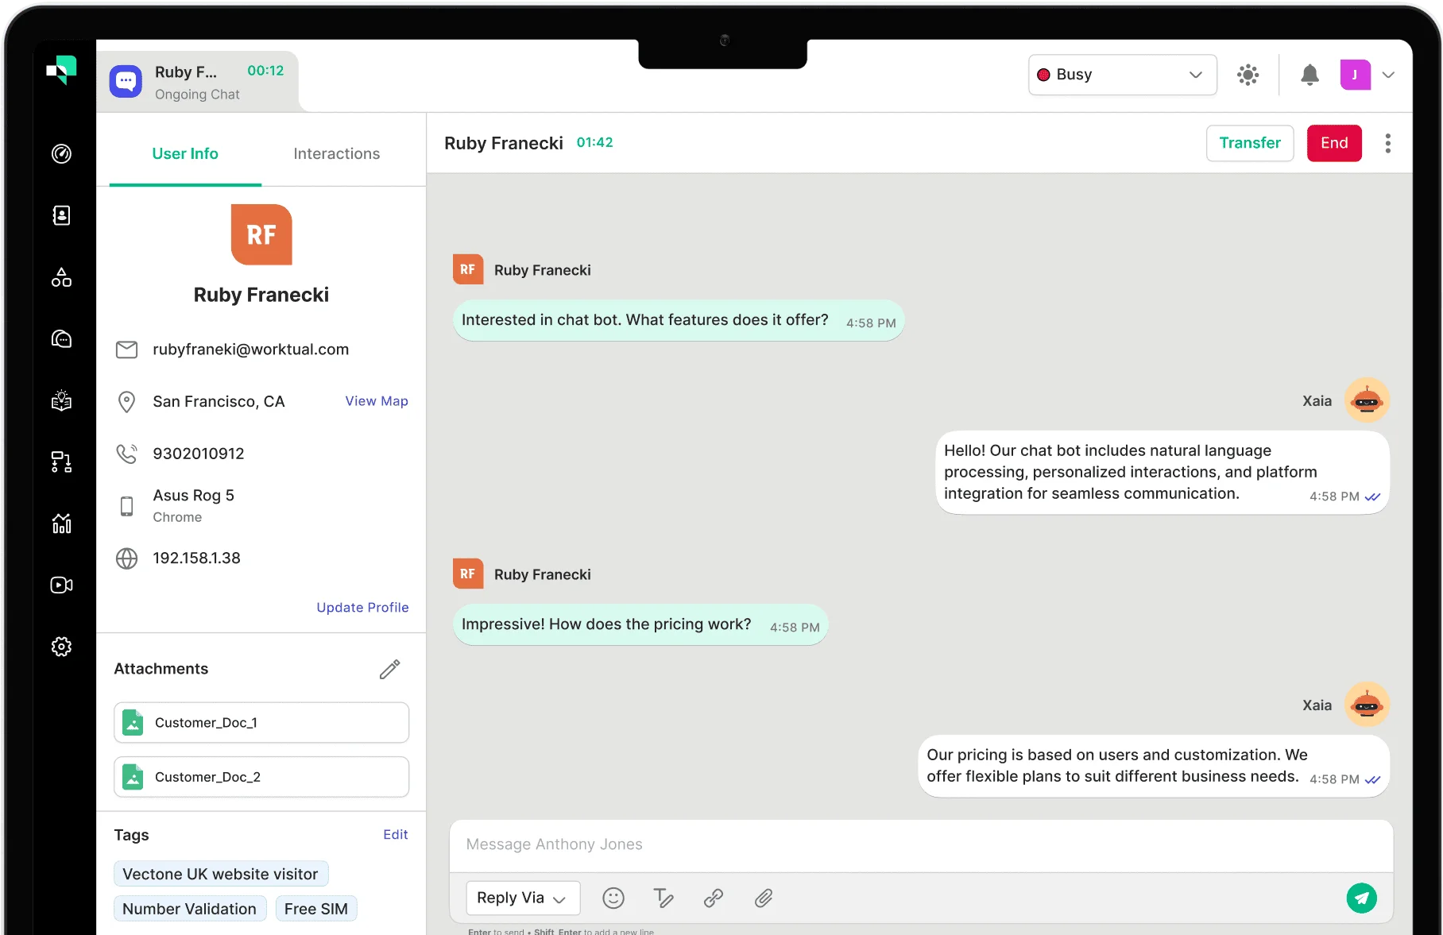The height and width of the screenshot is (935, 1443).
Task: Switch to the User Info tab
Action: [185, 153]
